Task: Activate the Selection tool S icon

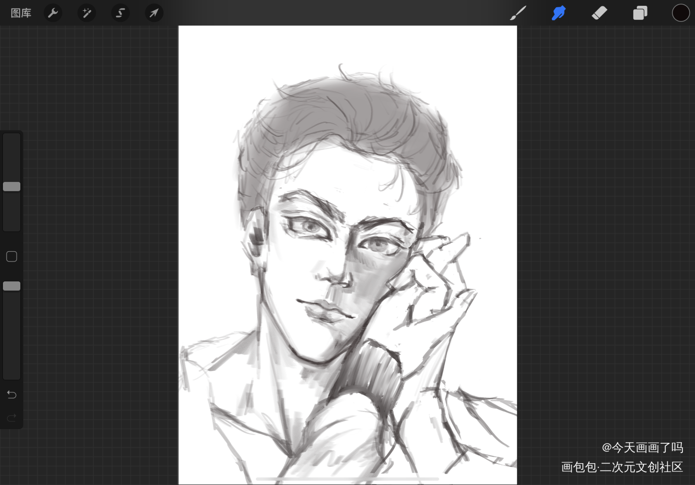Action: pyautogui.click(x=120, y=13)
